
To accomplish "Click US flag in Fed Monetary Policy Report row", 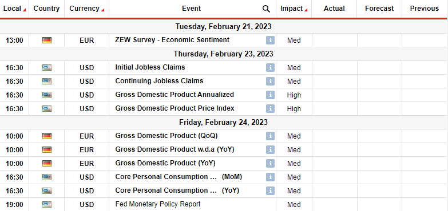I will pos(47,204).
